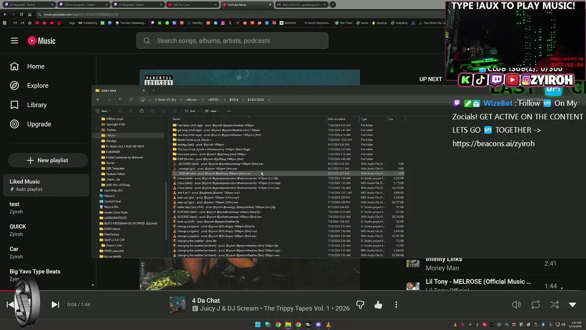Open the YouTube Music hamburger guide menu
The width and height of the screenshot is (586, 330).
pyautogui.click(x=14, y=41)
